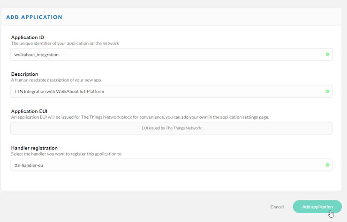This screenshot has width=347, height=222.
Task: Focus the Application ID input field
Action: point(171,54)
